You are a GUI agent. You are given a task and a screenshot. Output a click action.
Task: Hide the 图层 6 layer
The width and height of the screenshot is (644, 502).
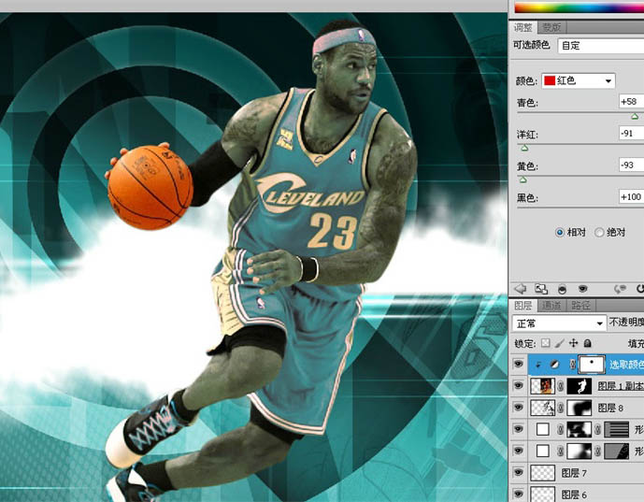(519, 494)
